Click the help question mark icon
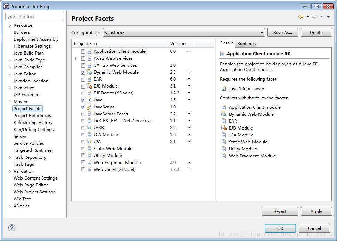337x241 pixels. point(12,228)
